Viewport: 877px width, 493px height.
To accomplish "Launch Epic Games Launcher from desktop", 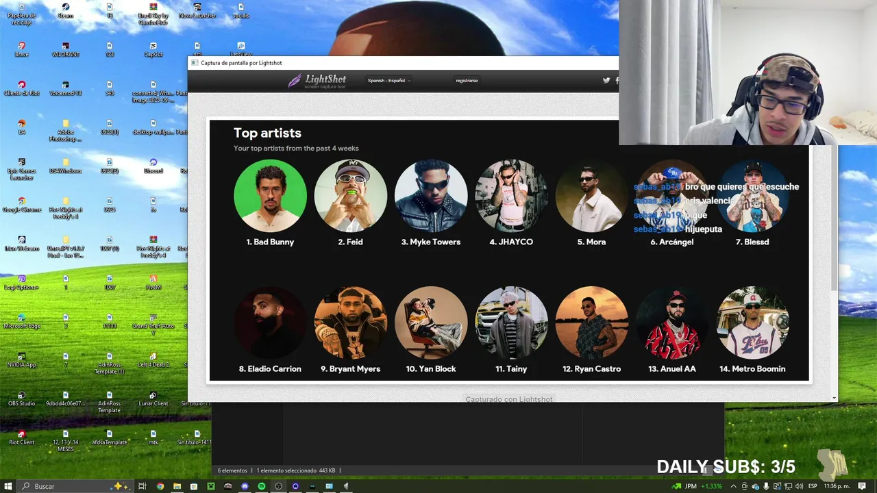I will pyautogui.click(x=22, y=169).
